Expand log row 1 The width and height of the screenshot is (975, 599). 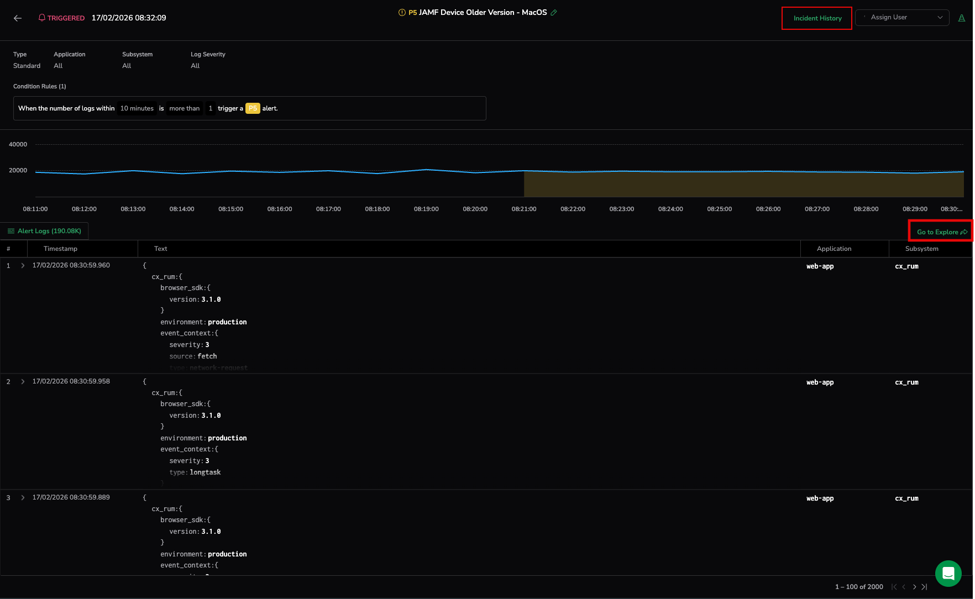23,266
